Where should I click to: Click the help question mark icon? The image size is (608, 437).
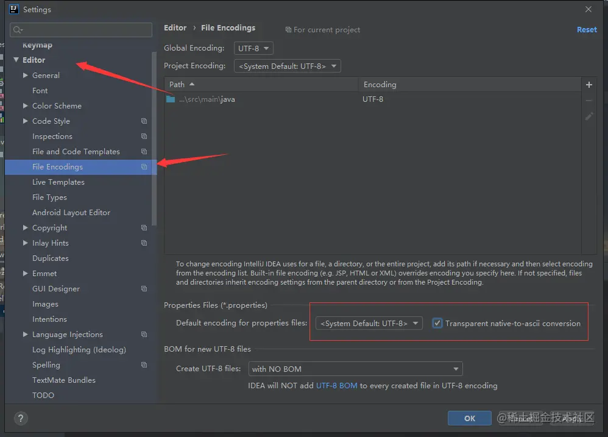[21, 418]
